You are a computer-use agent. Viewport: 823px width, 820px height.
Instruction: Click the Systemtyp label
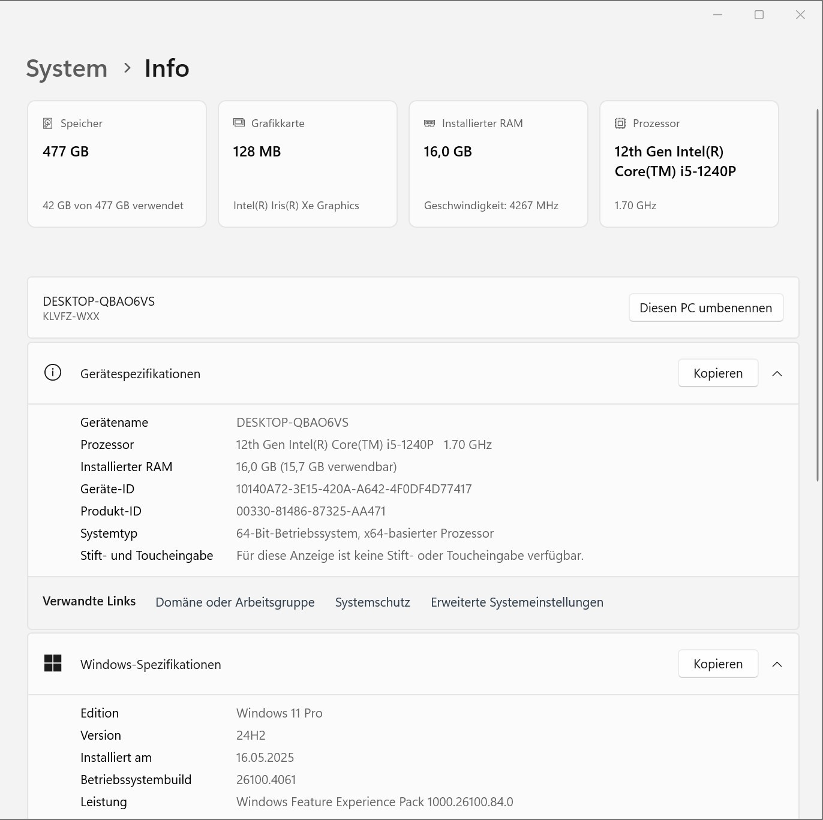[x=109, y=533]
